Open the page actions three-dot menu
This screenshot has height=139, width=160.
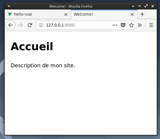[115, 25]
